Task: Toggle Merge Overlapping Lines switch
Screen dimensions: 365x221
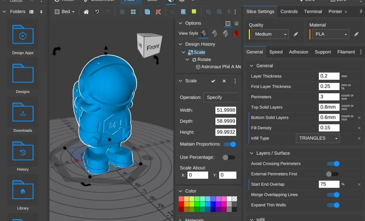Action: click(x=333, y=195)
